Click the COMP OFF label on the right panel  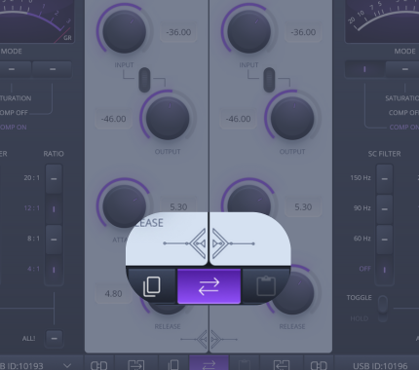[403, 113]
